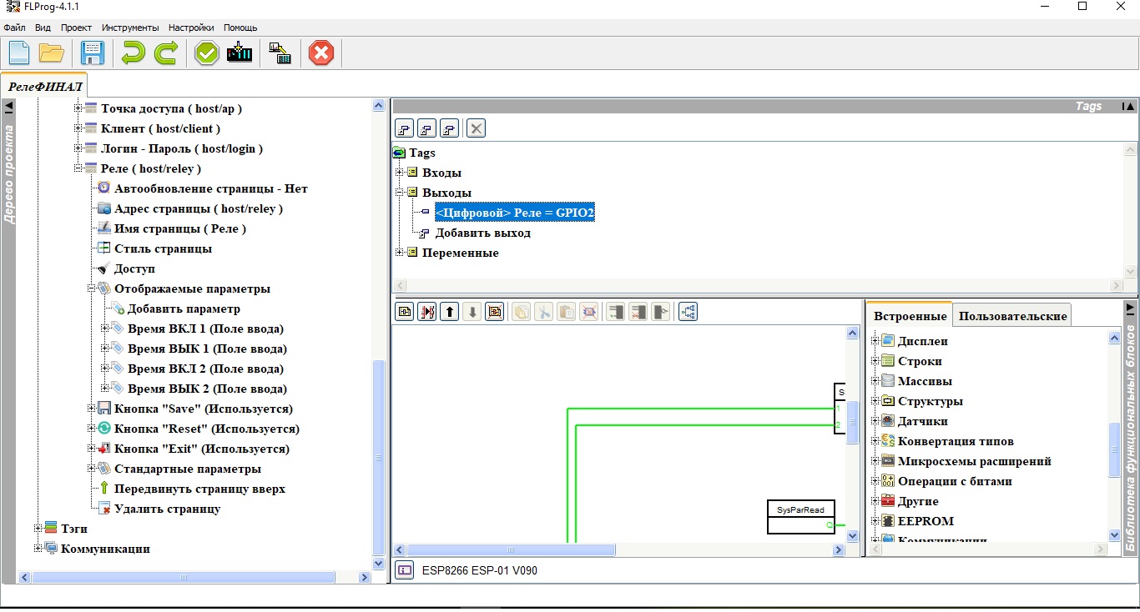1140x612 pixels.
Task: Select the SysParRead block on the diagram
Action: coord(800,517)
